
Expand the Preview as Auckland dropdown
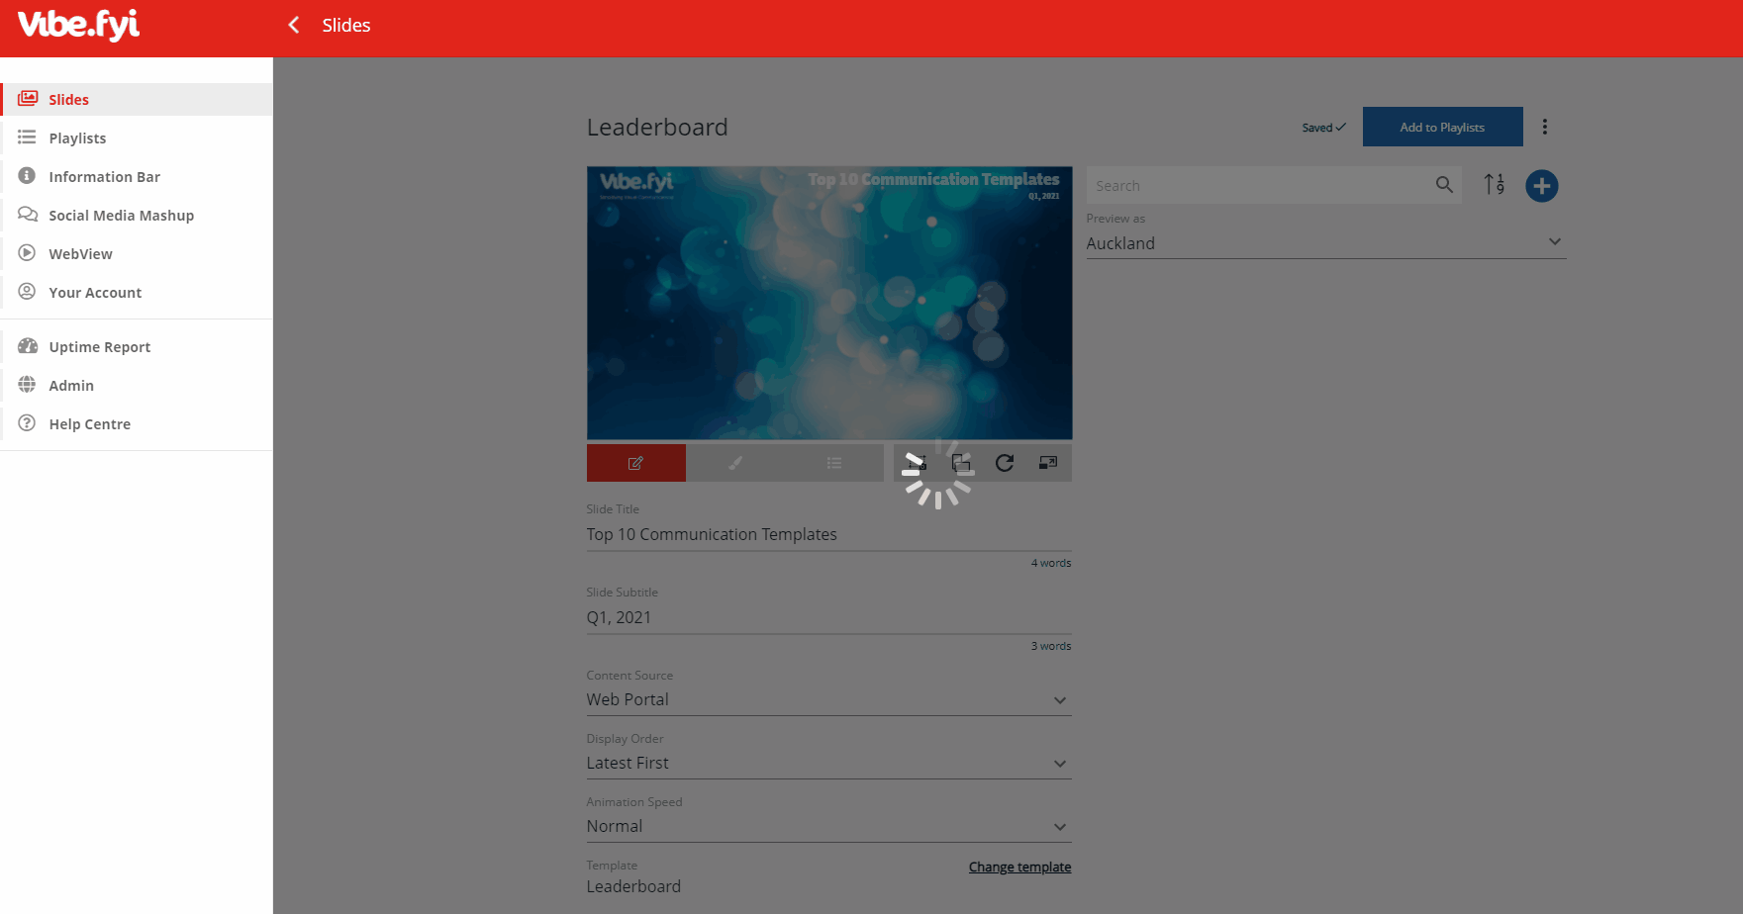[1325, 243]
